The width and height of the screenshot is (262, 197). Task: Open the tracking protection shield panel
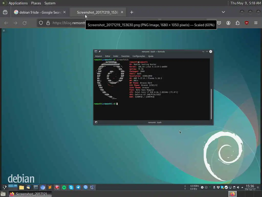click(x=41, y=23)
